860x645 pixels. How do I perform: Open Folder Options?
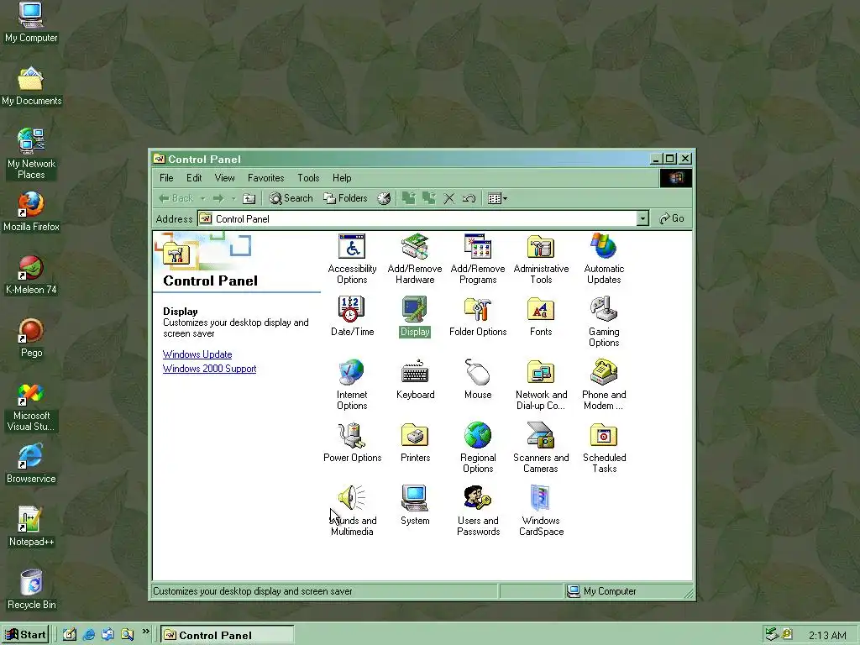pos(478,316)
